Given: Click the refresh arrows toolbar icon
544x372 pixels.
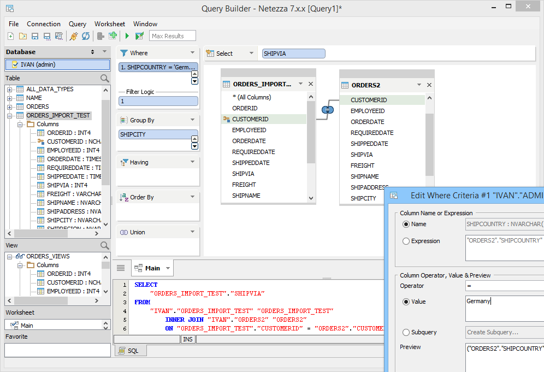Looking at the screenshot, I should tap(86, 36).
